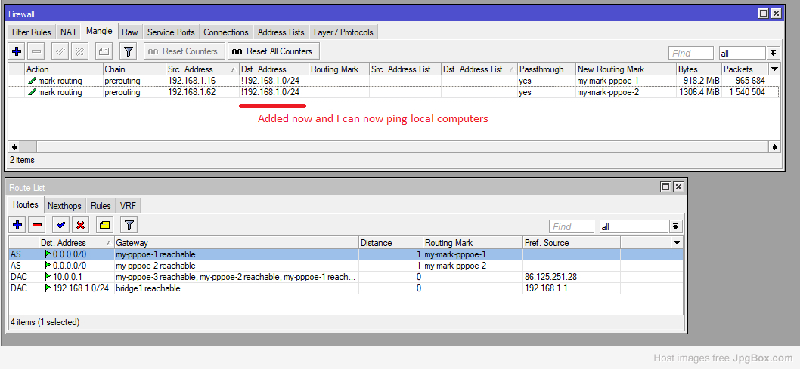The height and width of the screenshot is (369, 800).
Task: Open the 'all' dropdown in Route List
Action: pyautogui.click(x=675, y=226)
